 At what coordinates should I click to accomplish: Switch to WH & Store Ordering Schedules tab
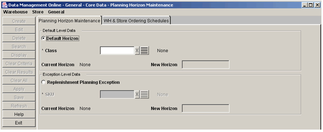pos(136,21)
